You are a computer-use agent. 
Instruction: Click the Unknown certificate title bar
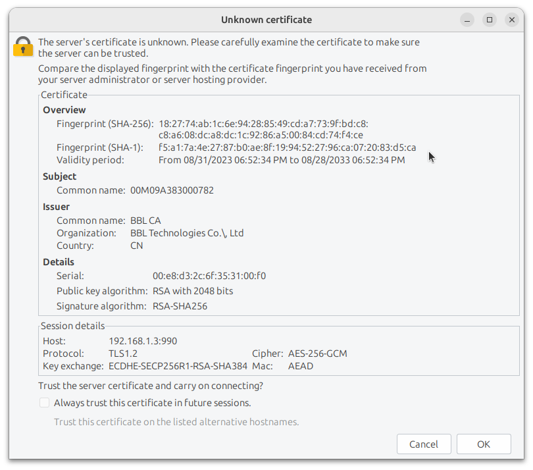click(x=266, y=19)
